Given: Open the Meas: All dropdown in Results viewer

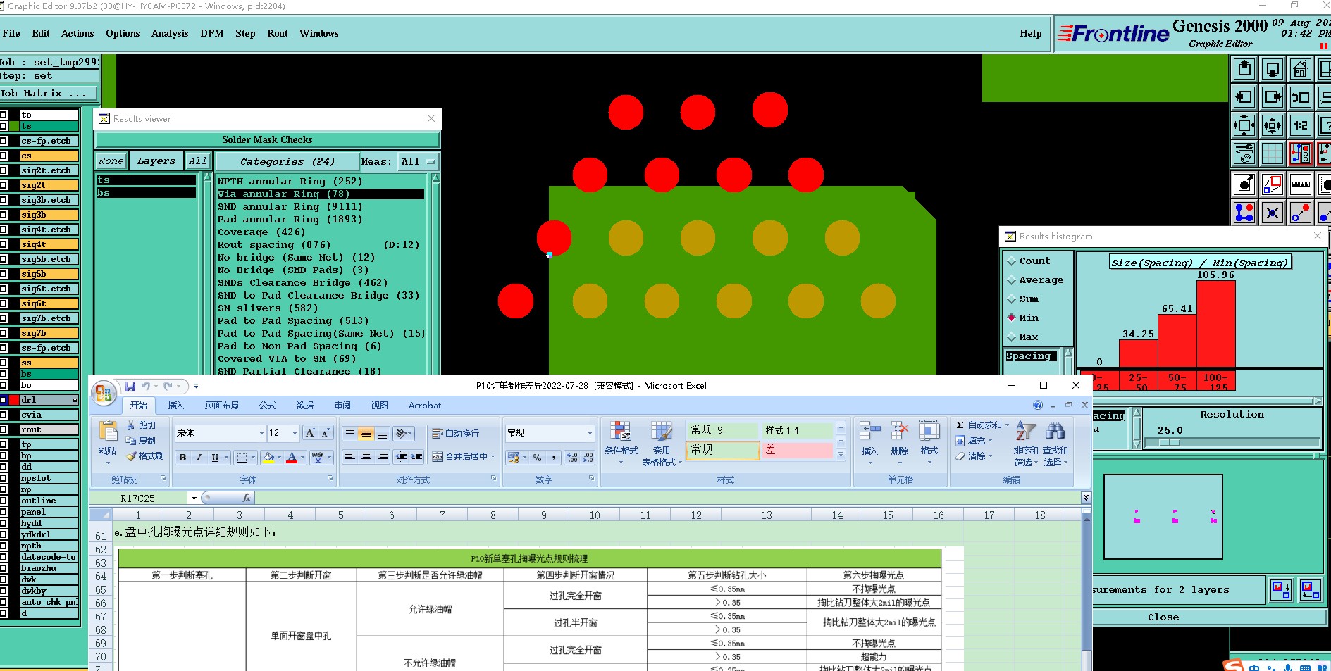Looking at the screenshot, I should (x=419, y=161).
